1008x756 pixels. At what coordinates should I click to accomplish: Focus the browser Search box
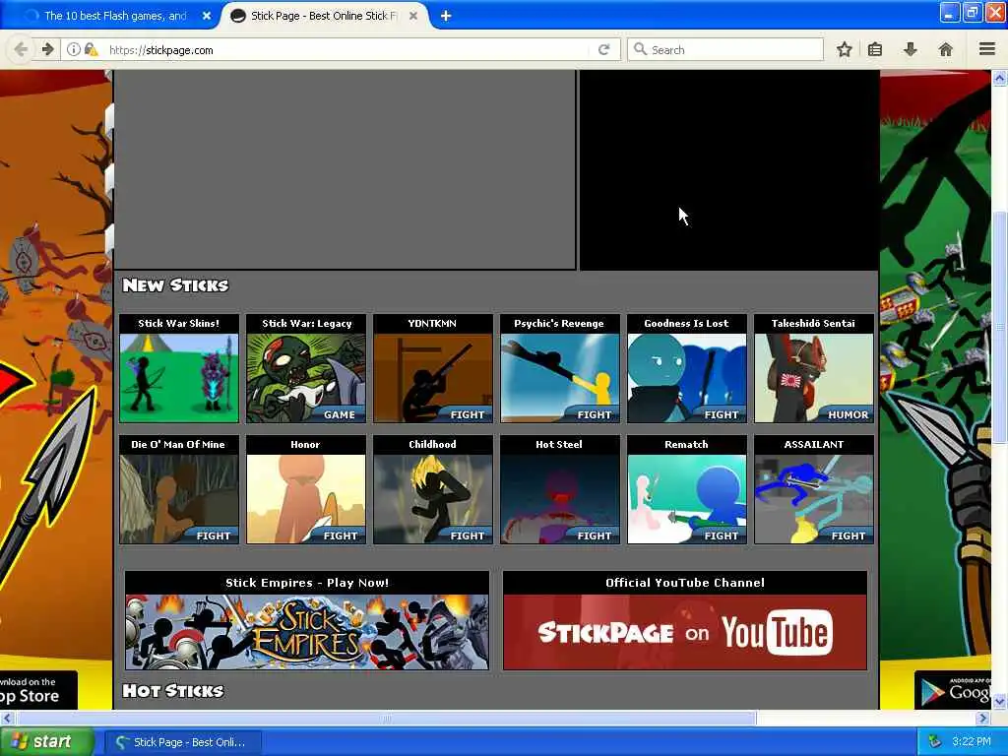pyautogui.click(x=725, y=50)
